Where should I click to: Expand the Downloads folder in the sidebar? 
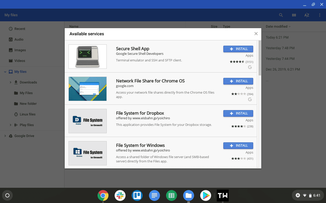tap(10, 82)
